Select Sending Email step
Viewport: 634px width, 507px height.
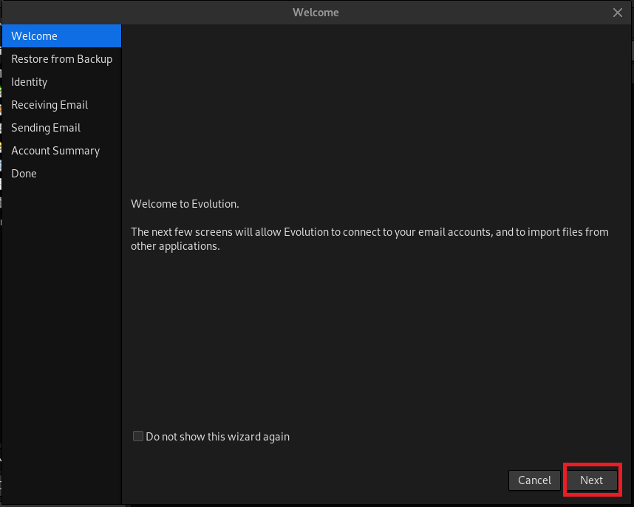coord(62,128)
